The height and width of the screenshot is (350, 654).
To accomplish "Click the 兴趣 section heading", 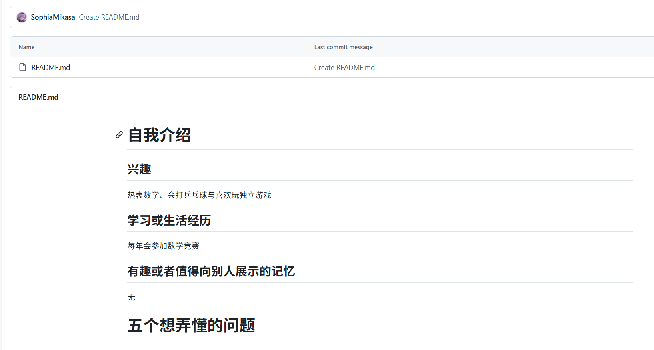I will (139, 169).
